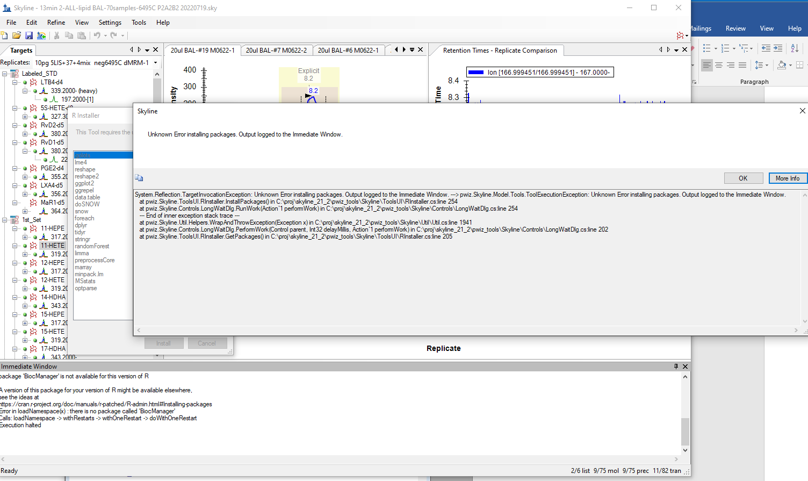
Task: Select limma in the R packages list
Action: click(x=82, y=253)
